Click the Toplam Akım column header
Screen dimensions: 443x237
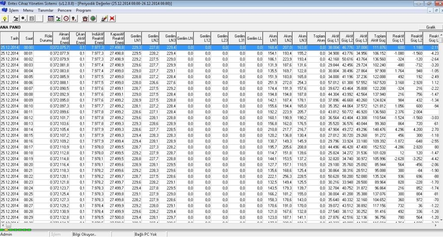[x=316, y=38]
